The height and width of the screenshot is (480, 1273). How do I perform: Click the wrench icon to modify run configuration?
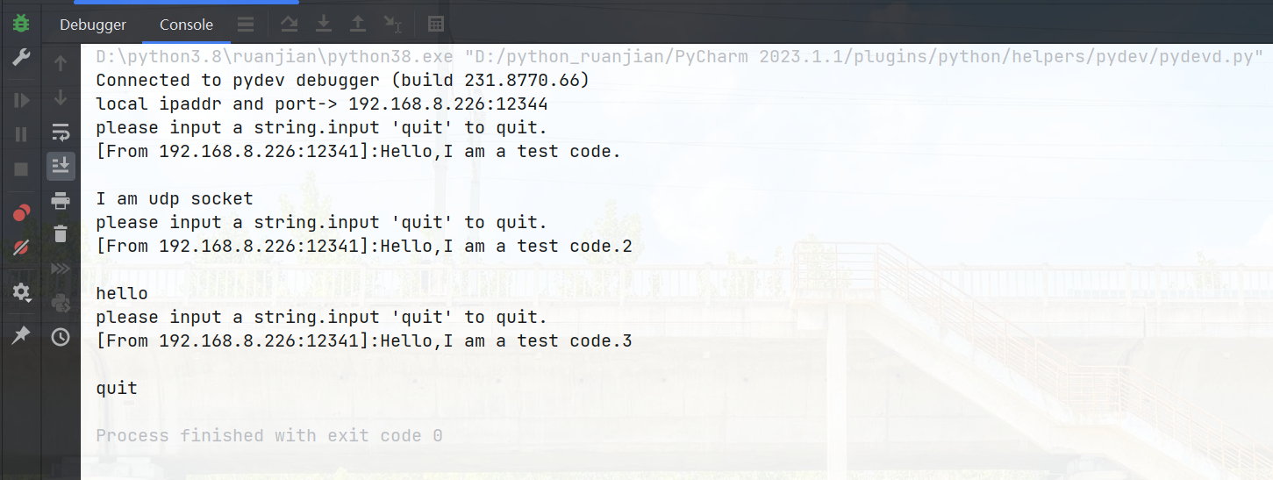pos(21,58)
